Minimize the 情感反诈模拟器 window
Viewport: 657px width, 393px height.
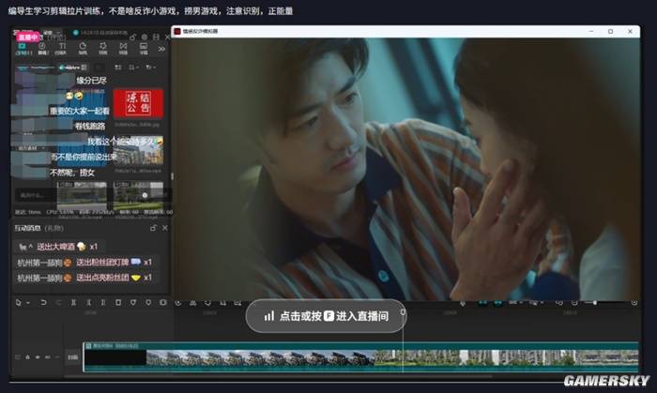591,31
